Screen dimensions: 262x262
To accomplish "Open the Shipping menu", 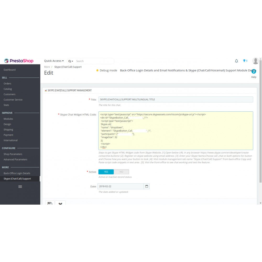I will (x=8, y=129).
